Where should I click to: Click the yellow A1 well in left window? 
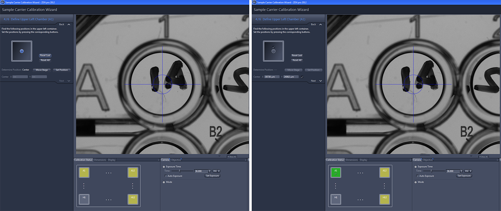(84, 173)
